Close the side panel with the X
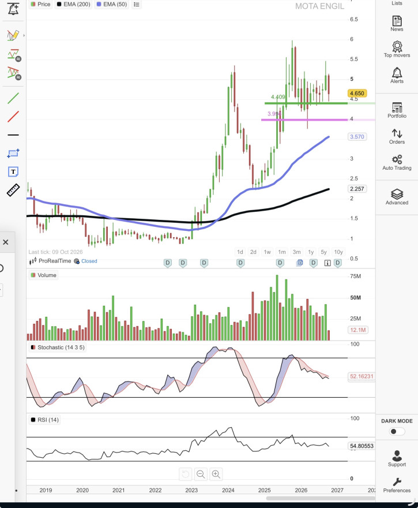The height and width of the screenshot is (508, 418). click(x=6, y=242)
